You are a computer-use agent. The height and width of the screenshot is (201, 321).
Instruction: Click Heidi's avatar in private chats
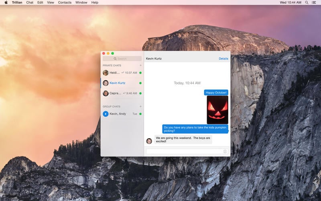pyautogui.click(x=106, y=73)
